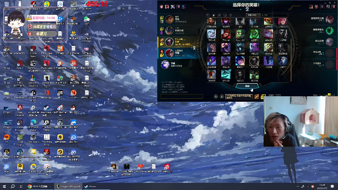This screenshot has width=338, height=190.
Task: Open taskbar search magnifier
Action: coord(13,186)
